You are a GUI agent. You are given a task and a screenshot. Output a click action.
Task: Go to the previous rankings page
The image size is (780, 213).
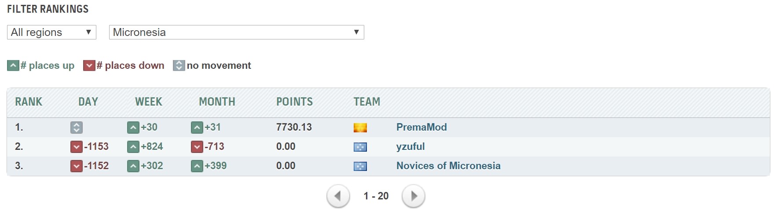338,196
